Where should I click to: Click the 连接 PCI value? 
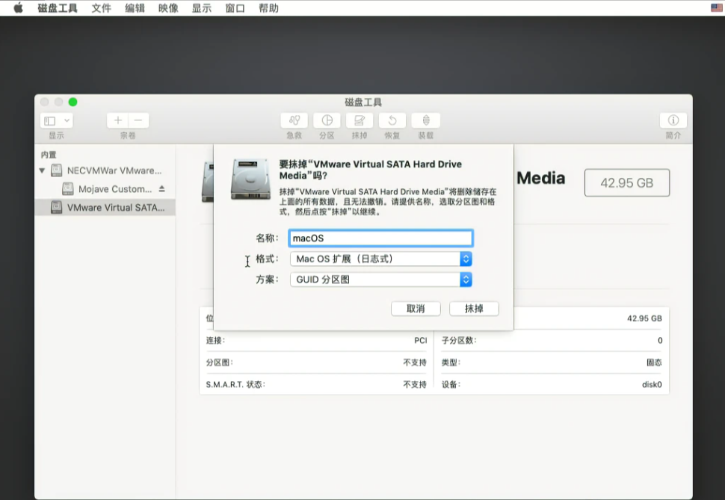(420, 340)
